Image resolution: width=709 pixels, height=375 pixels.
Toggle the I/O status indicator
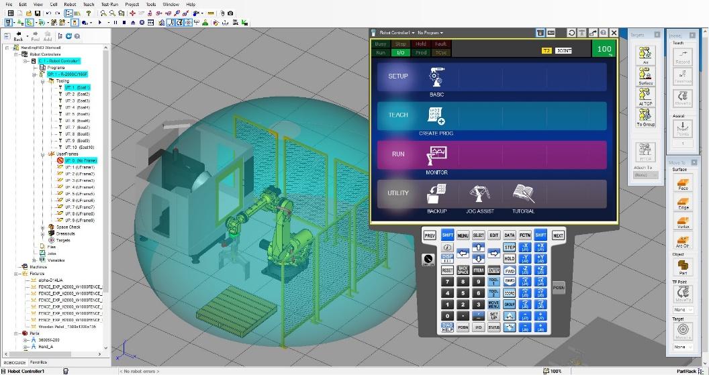401,52
